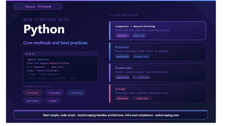Click the red dot in code window
The width and height of the screenshot is (225, 126).
click(x=27, y=54)
